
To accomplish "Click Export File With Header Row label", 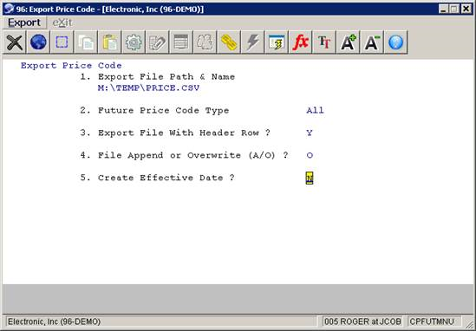I will [184, 133].
